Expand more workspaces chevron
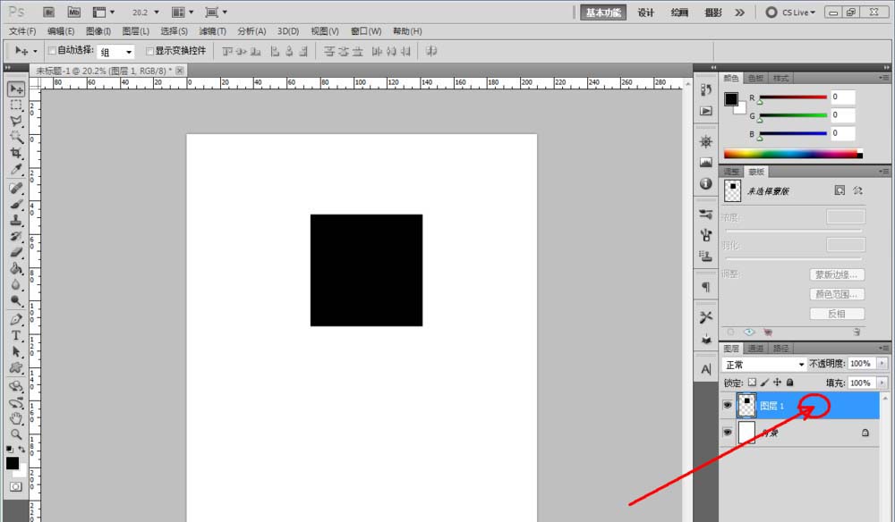Image resolution: width=895 pixels, height=522 pixels. coord(740,12)
